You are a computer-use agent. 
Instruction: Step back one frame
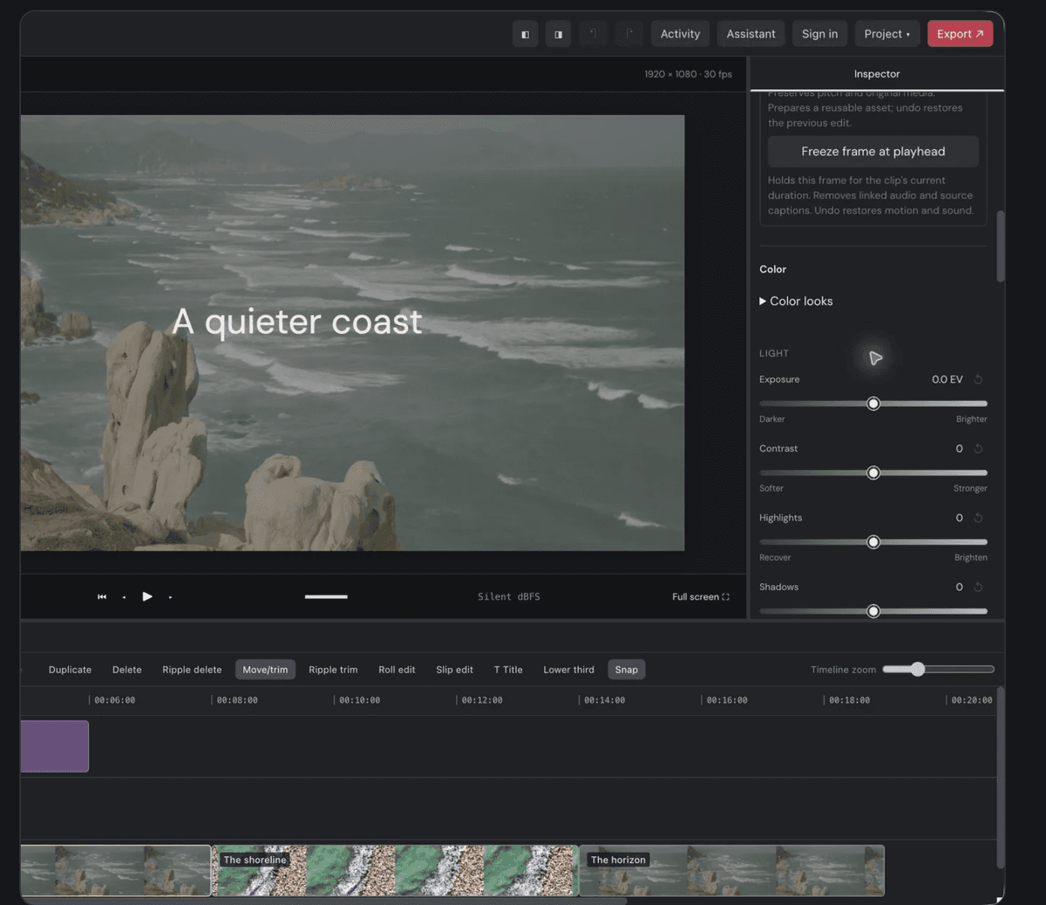pyautogui.click(x=124, y=597)
